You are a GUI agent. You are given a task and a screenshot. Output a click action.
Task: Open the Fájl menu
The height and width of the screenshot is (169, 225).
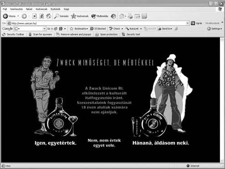click(5, 9)
